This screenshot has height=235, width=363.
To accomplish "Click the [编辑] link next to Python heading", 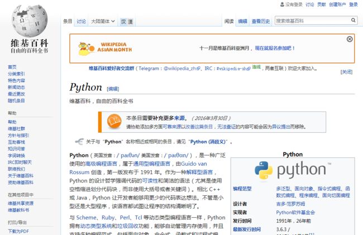I will point(113,89).
